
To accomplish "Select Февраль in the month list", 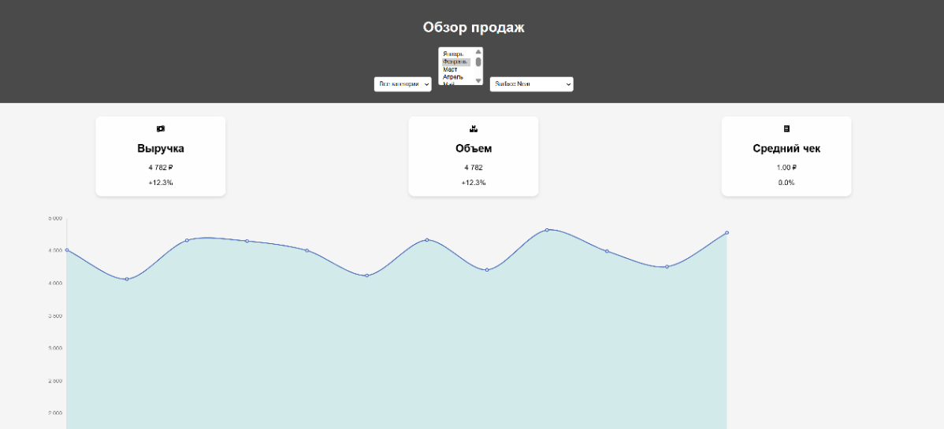I will point(455,61).
